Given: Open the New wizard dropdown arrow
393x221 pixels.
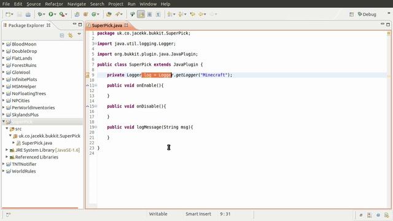Looking at the screenshot, I should tap(12, 14).
